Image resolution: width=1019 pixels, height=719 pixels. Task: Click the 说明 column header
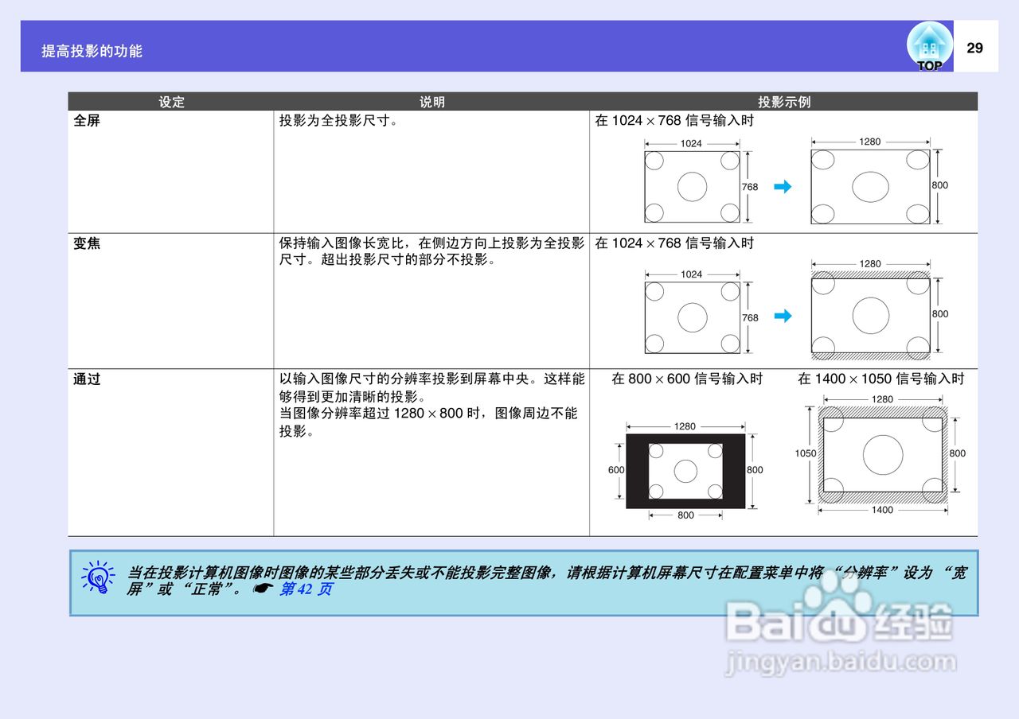tap(432, 102)
